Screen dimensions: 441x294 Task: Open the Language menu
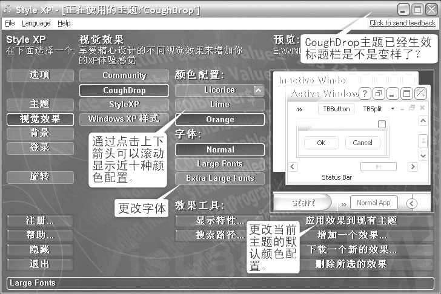[x=36, y=23]
